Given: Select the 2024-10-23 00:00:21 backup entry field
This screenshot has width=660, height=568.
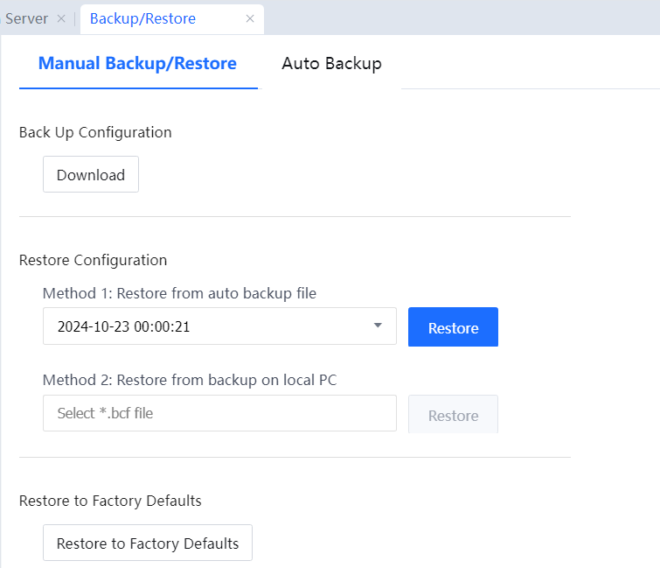Looking at the screenshot, I should 210,326.
